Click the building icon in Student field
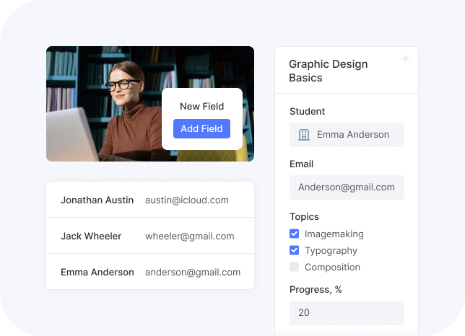The width and height of the screenshot is (465, 336). click(304, 135)
